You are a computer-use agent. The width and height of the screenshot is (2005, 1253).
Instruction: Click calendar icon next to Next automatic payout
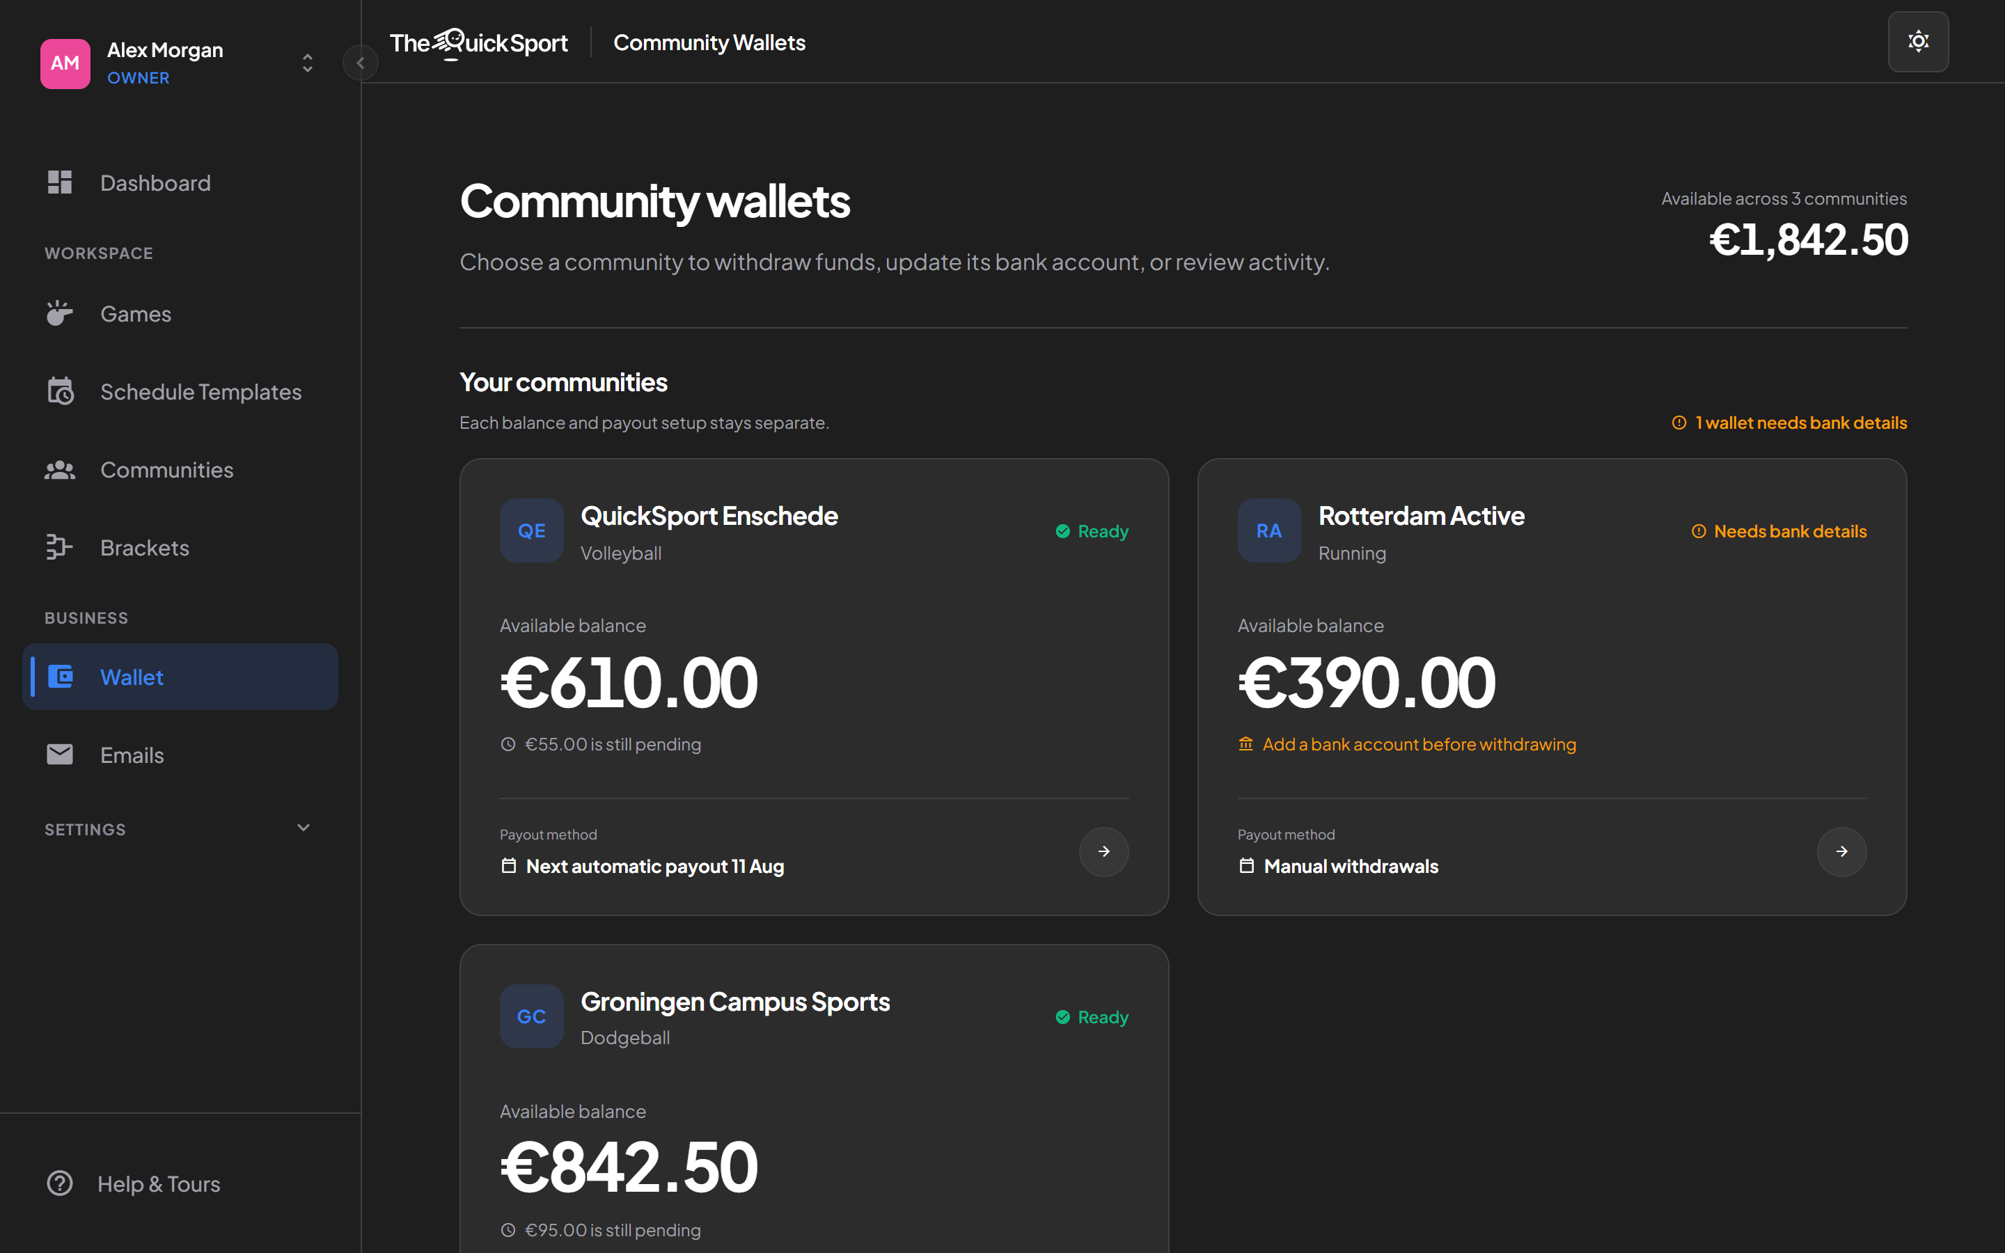coord(509,866)
